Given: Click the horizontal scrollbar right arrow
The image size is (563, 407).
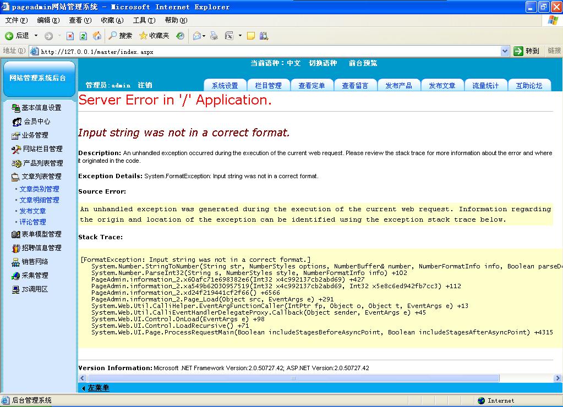Looking at the screenshot, I should coord(557,378).
